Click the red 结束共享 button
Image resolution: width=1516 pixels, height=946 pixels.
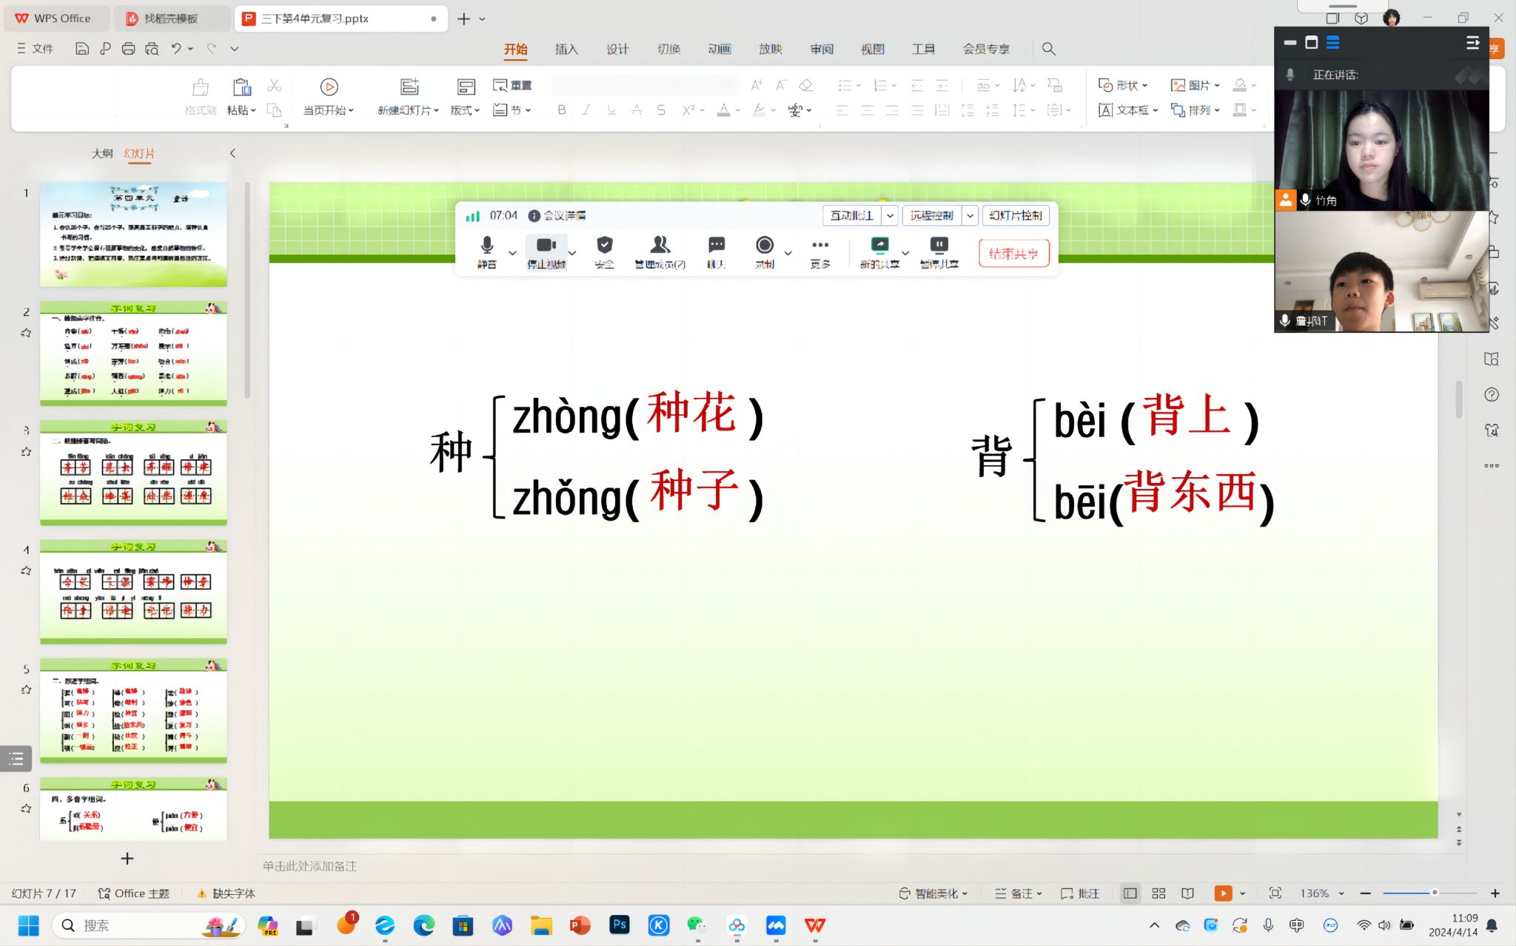tap(1013, 254)
